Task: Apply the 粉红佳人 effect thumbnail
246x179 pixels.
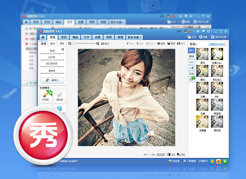Action: (217, 71)
